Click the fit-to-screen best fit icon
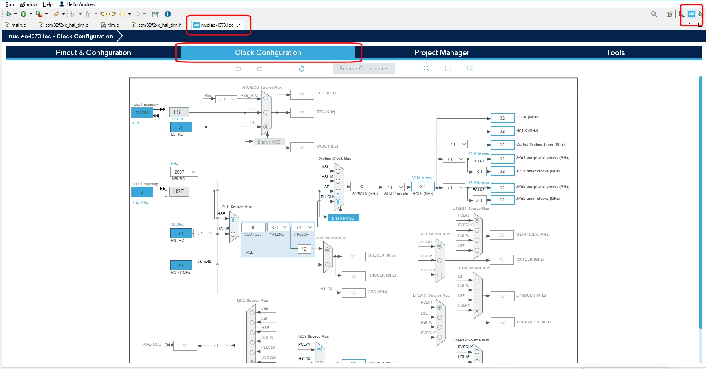This screenshot has width=706, height=369. (x=448, y=68)
